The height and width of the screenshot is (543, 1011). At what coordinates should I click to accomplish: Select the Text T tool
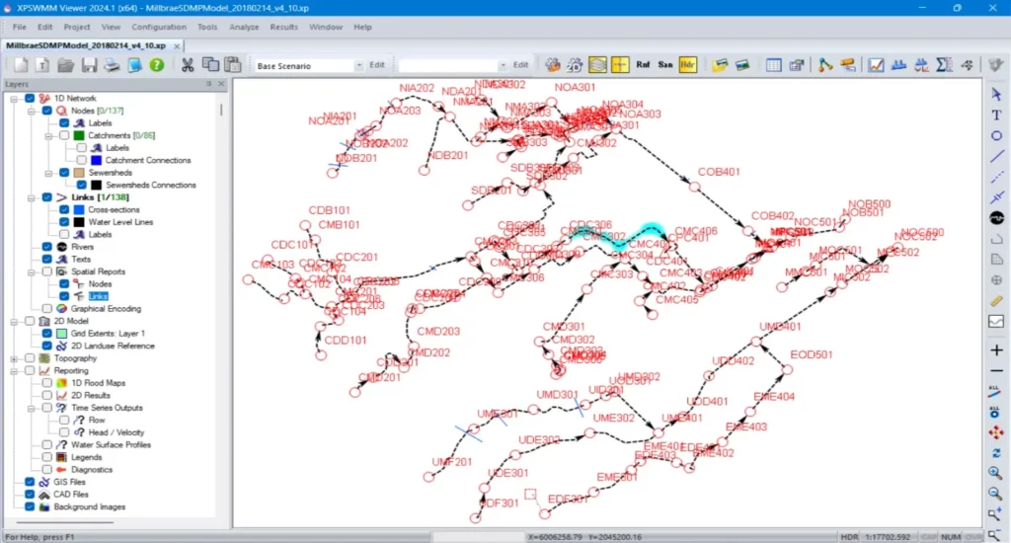pos(996,115)
